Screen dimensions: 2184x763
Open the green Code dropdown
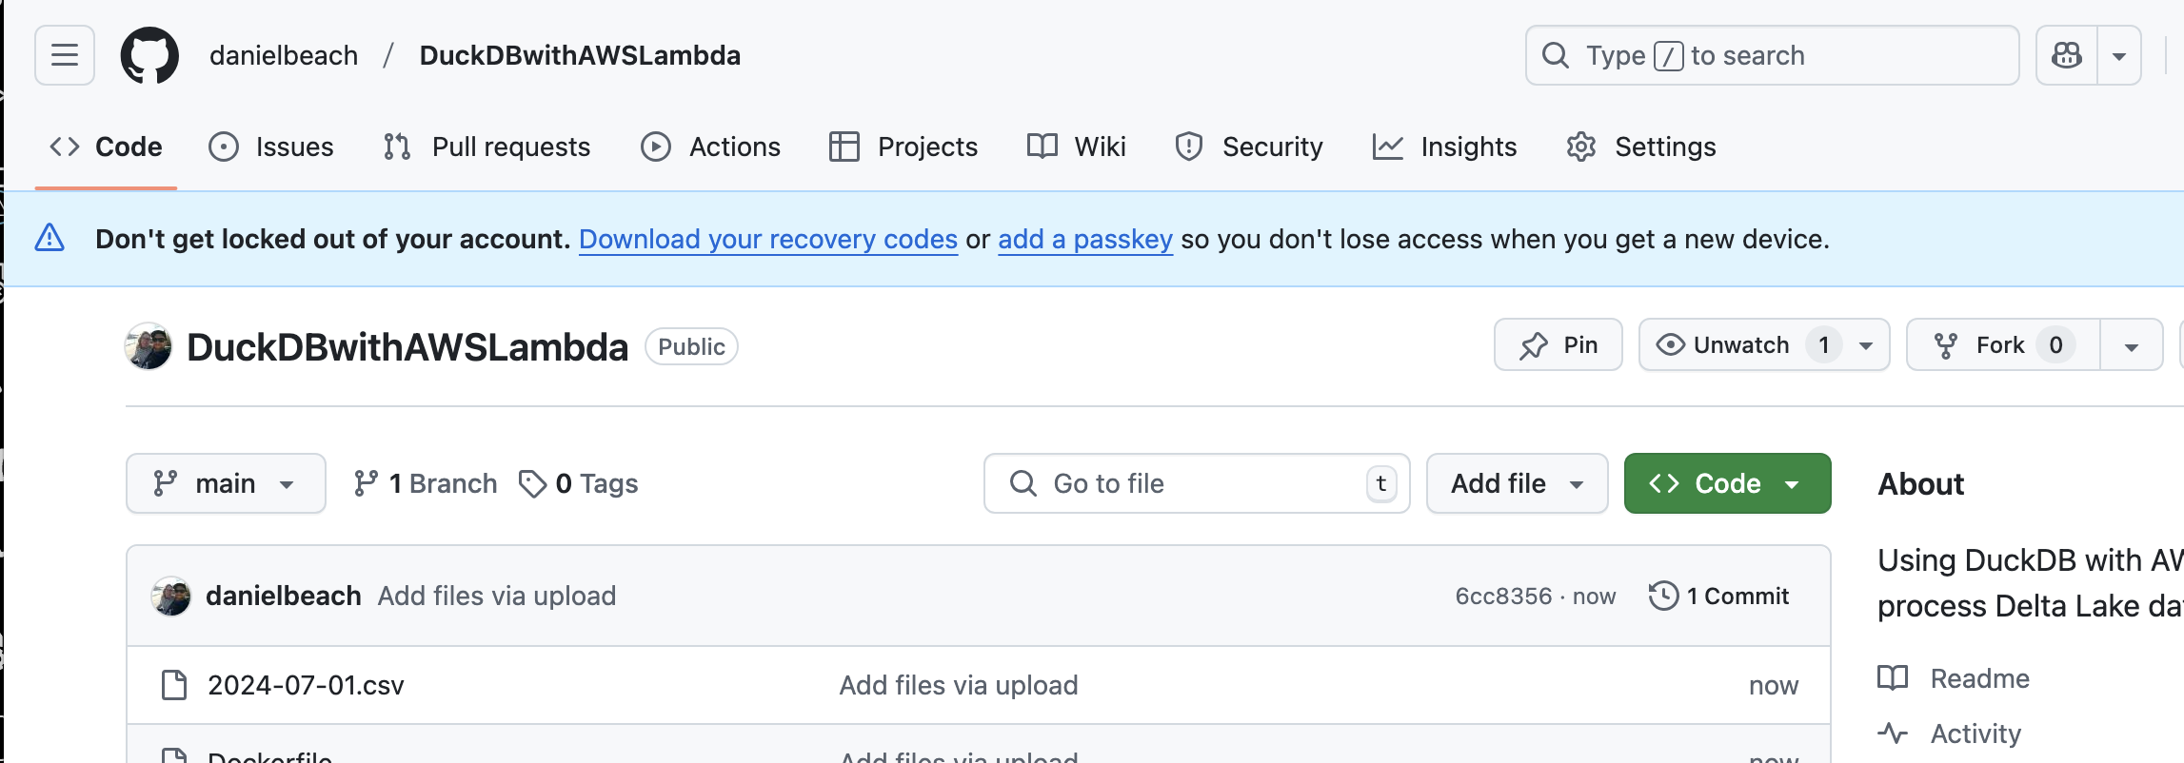coord(1726,483)
